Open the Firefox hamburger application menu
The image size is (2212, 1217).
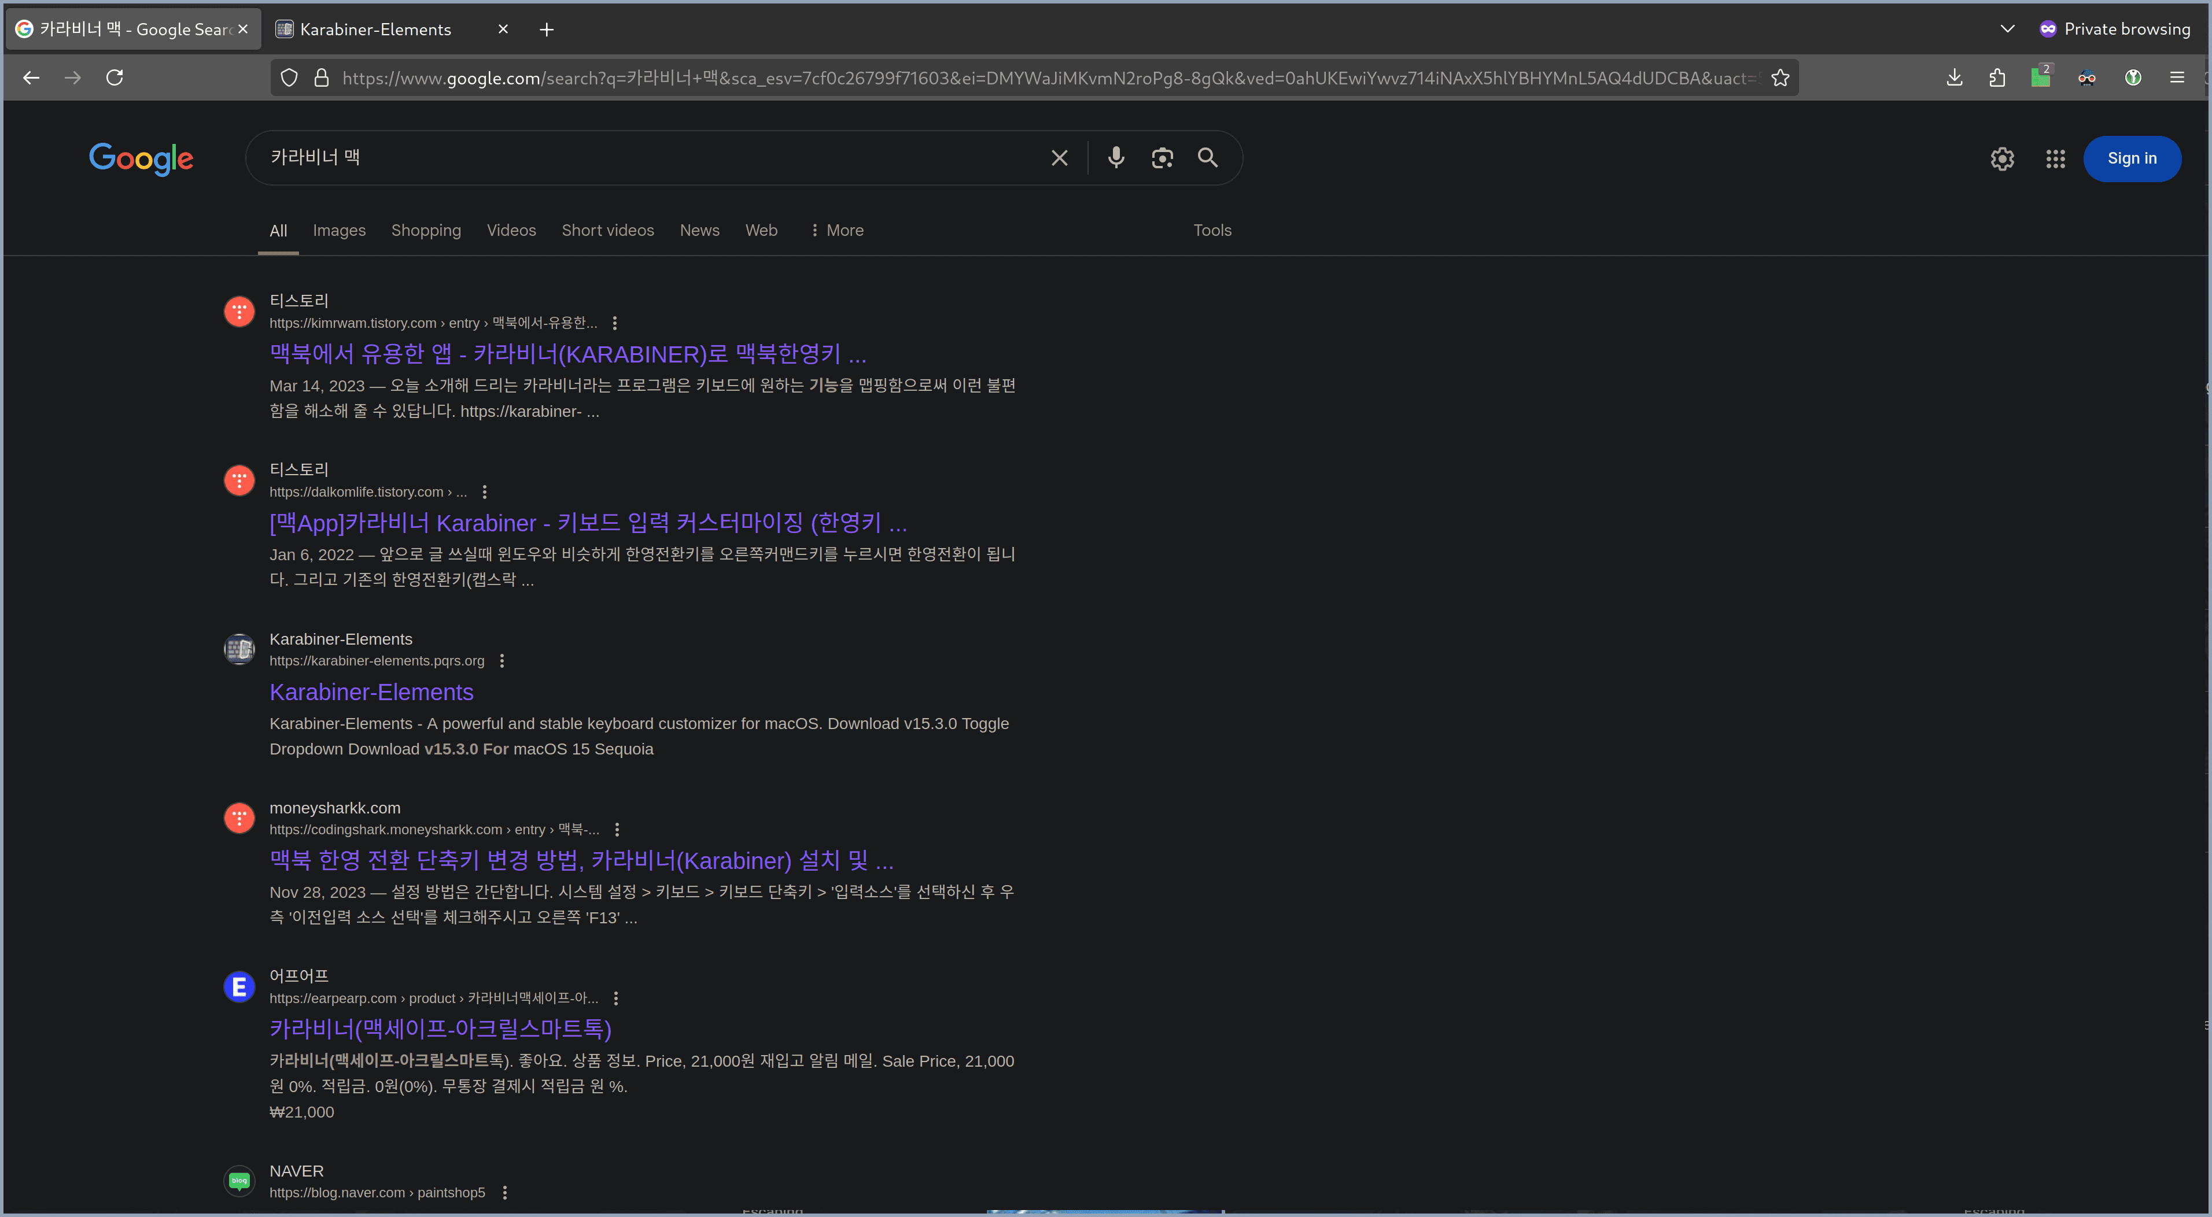(2177, 78)
